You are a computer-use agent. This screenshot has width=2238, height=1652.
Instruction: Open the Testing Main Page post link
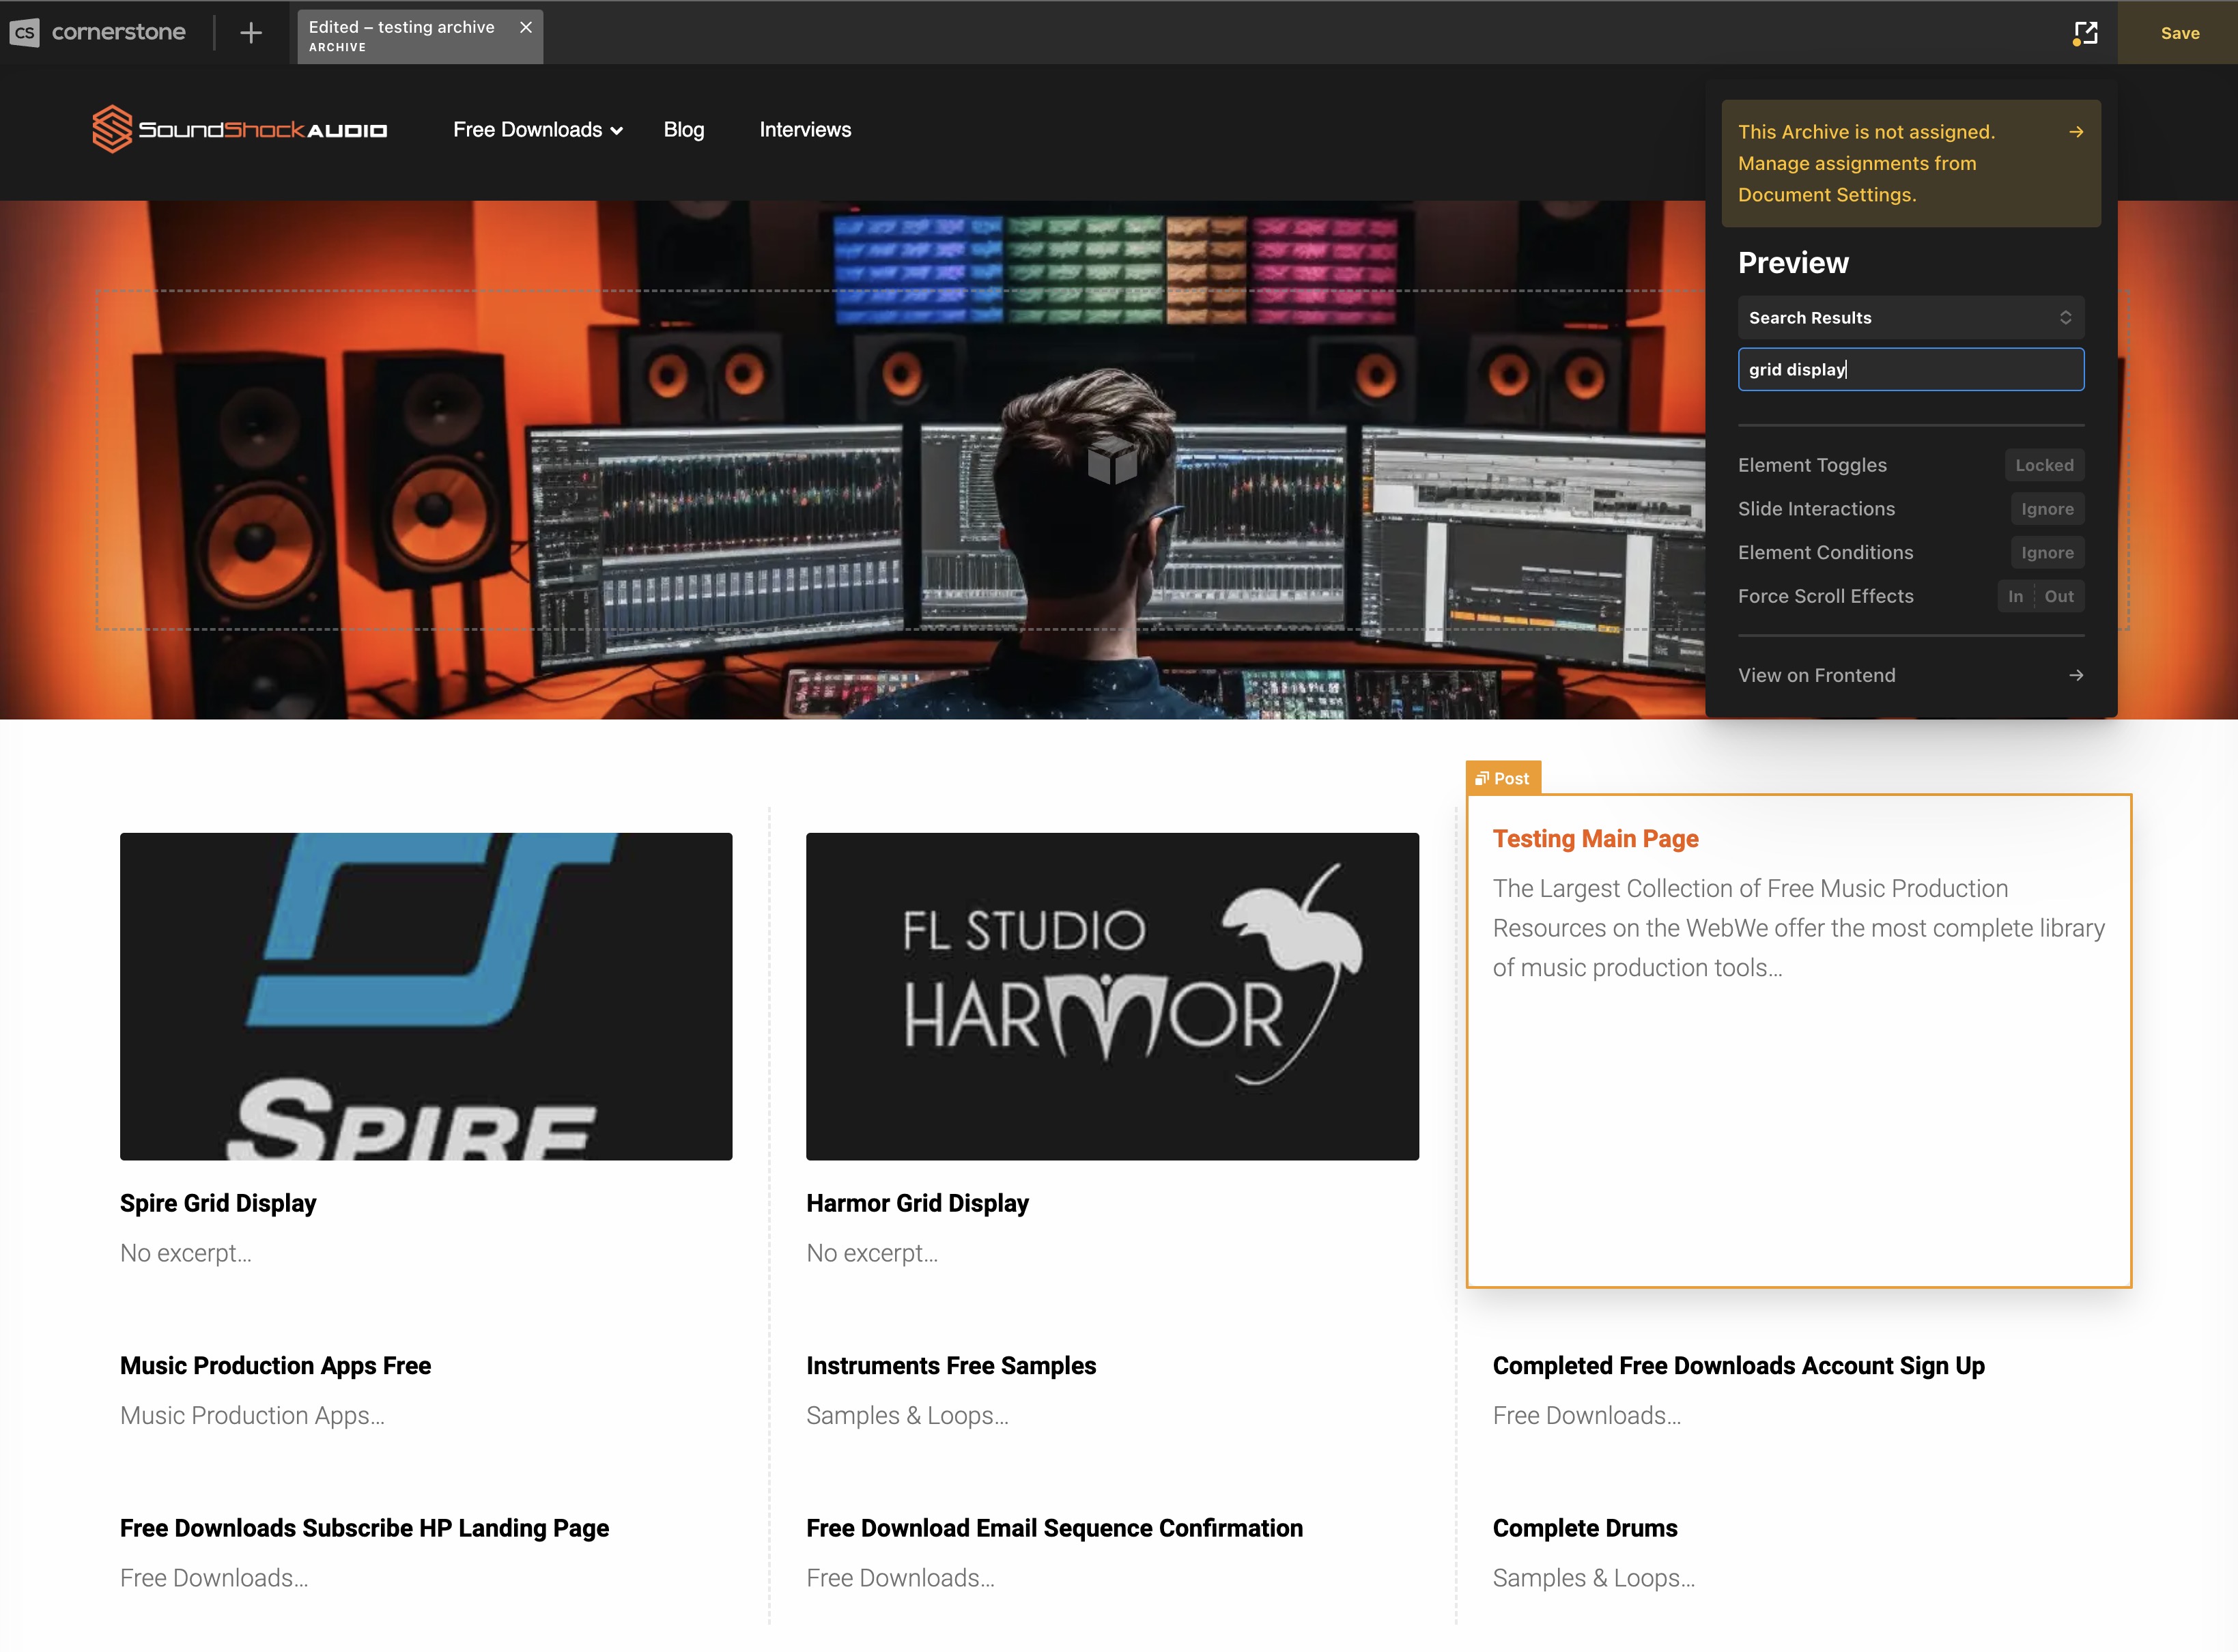coord(1595,838)
